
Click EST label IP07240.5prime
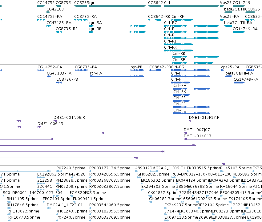pyautogui.click(x=70, y=168)
